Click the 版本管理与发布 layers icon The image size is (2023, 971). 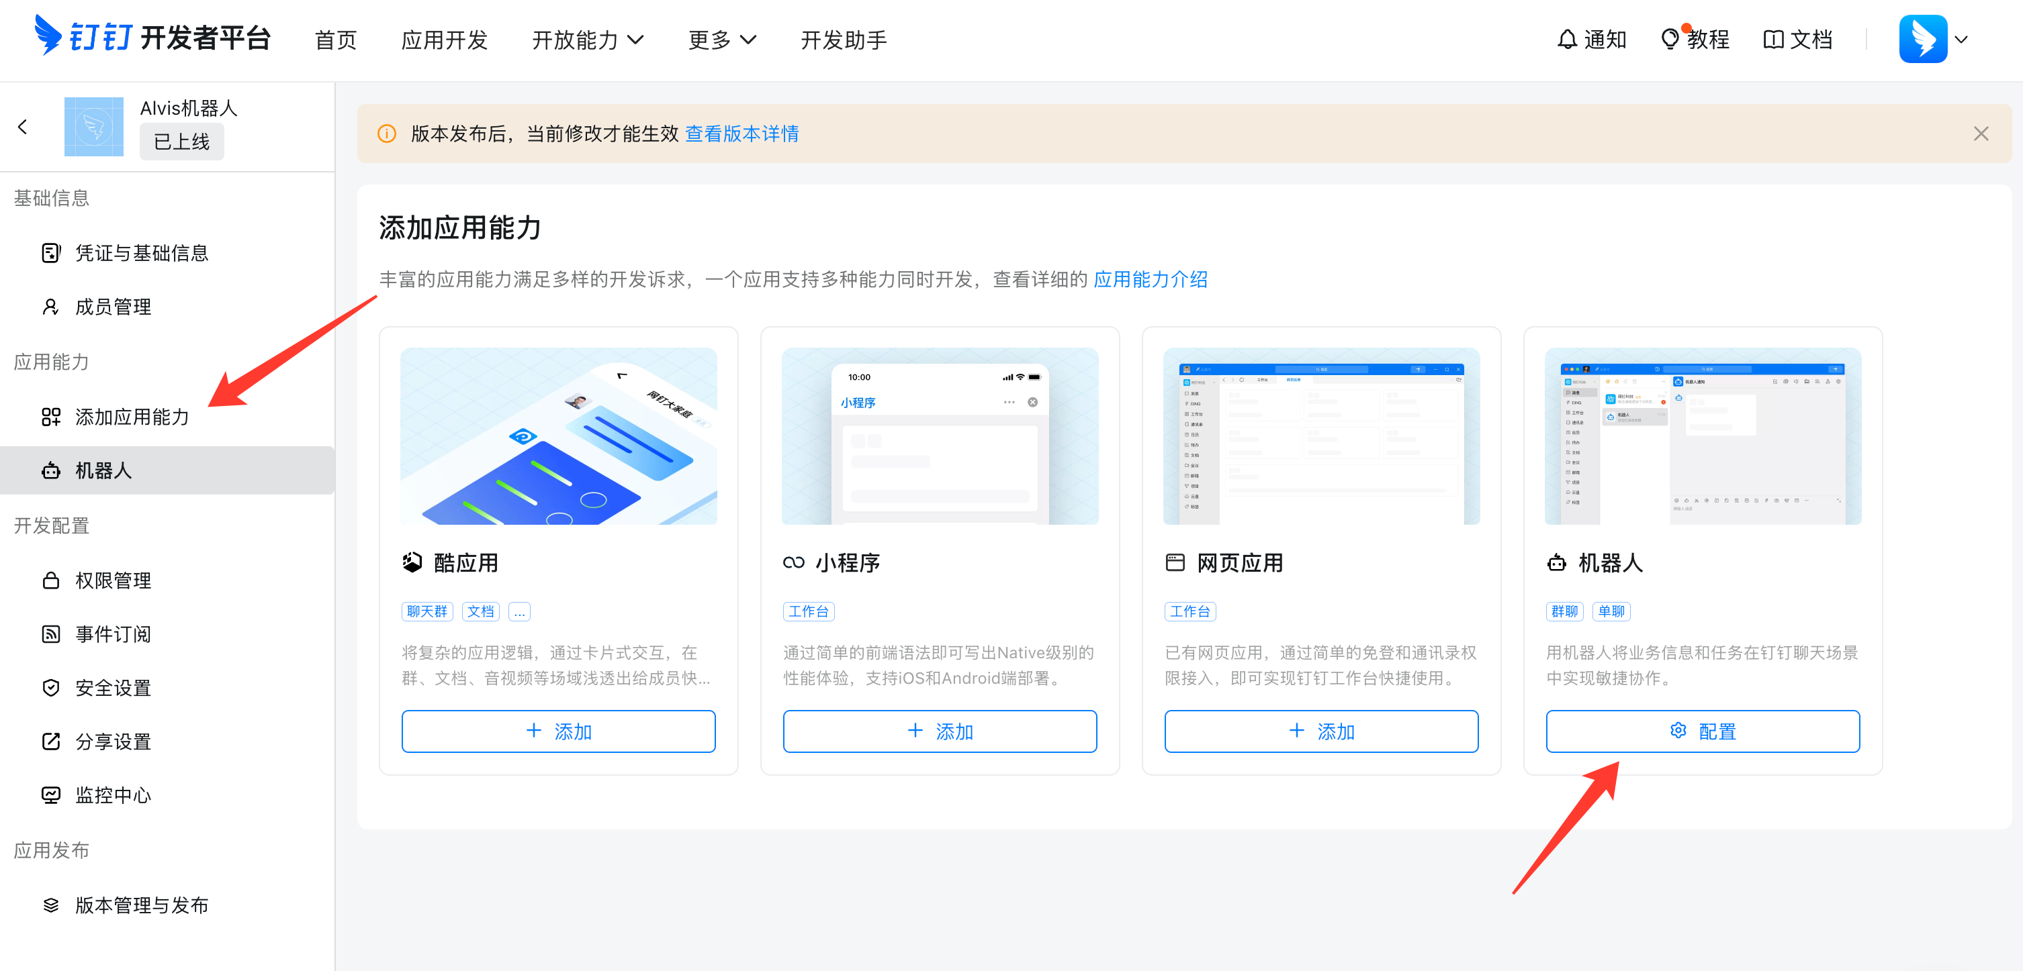pyautogui.click(x=51, y=905)
